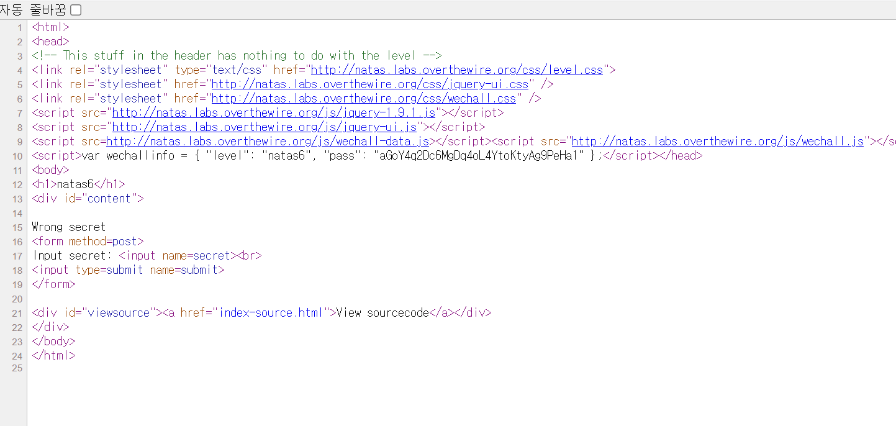
Task: Open the jquery-ui.css stylesheet link
Action: coord(370,84)
